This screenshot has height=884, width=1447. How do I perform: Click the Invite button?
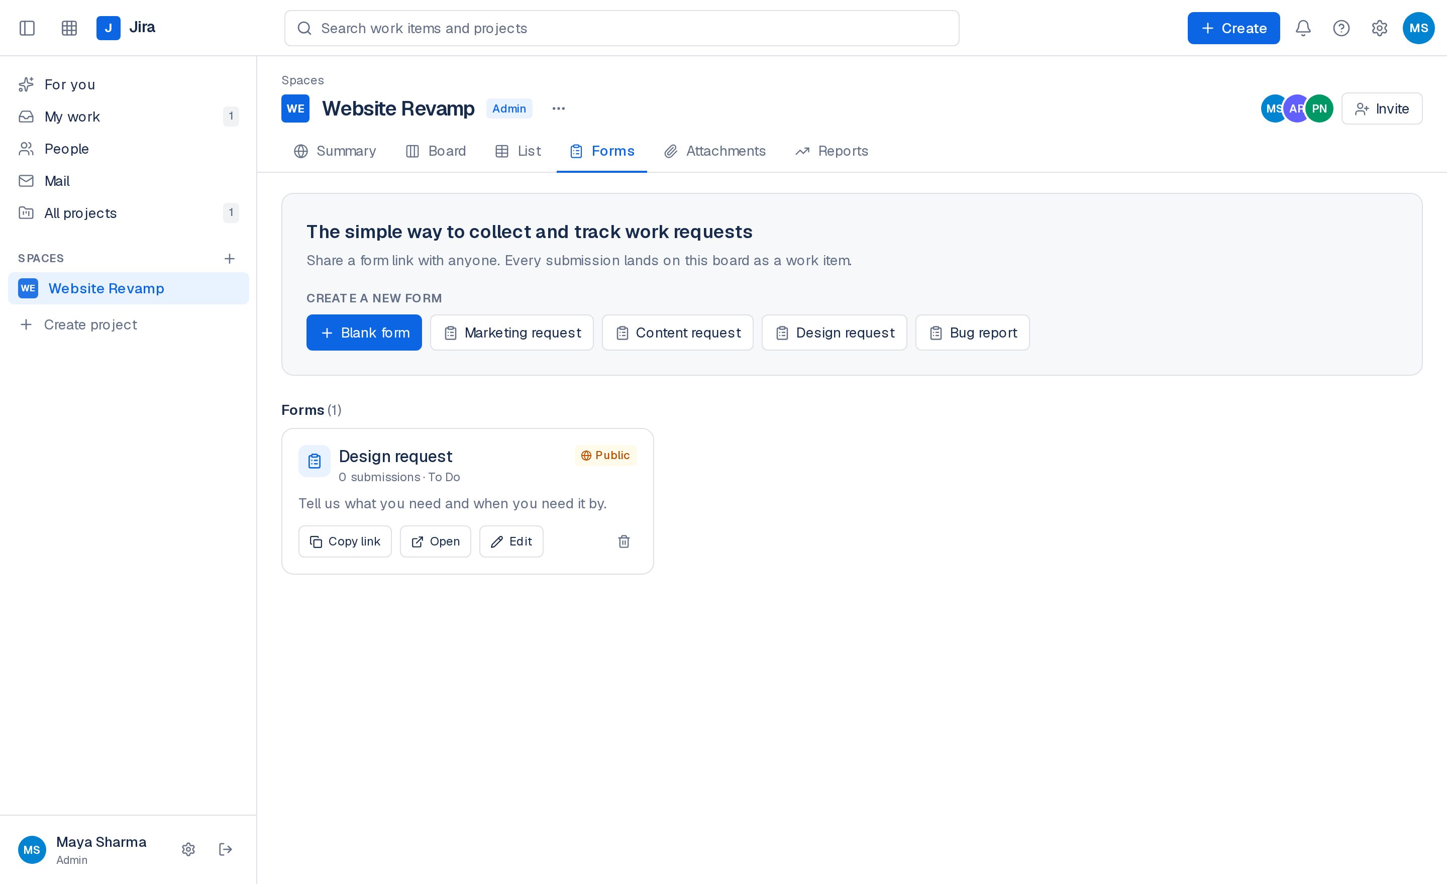pos(1381,108)
